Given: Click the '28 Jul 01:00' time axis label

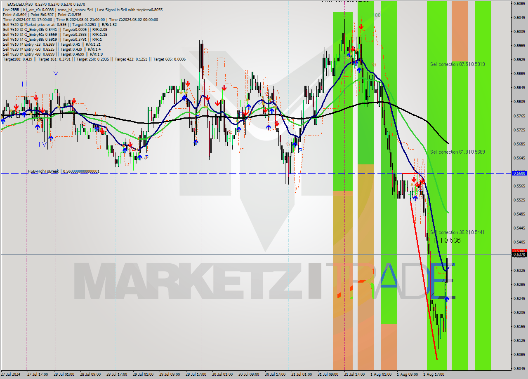Looking at the screenshot, I should pos(65,374).
